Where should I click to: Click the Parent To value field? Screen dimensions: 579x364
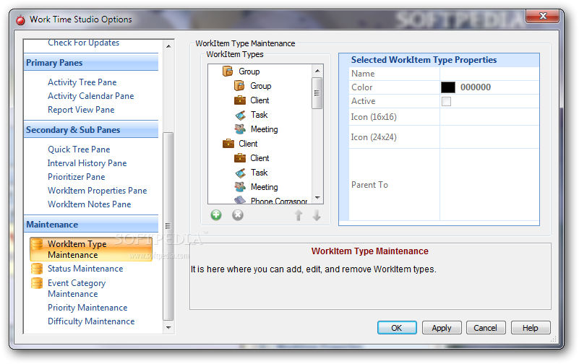489,185
